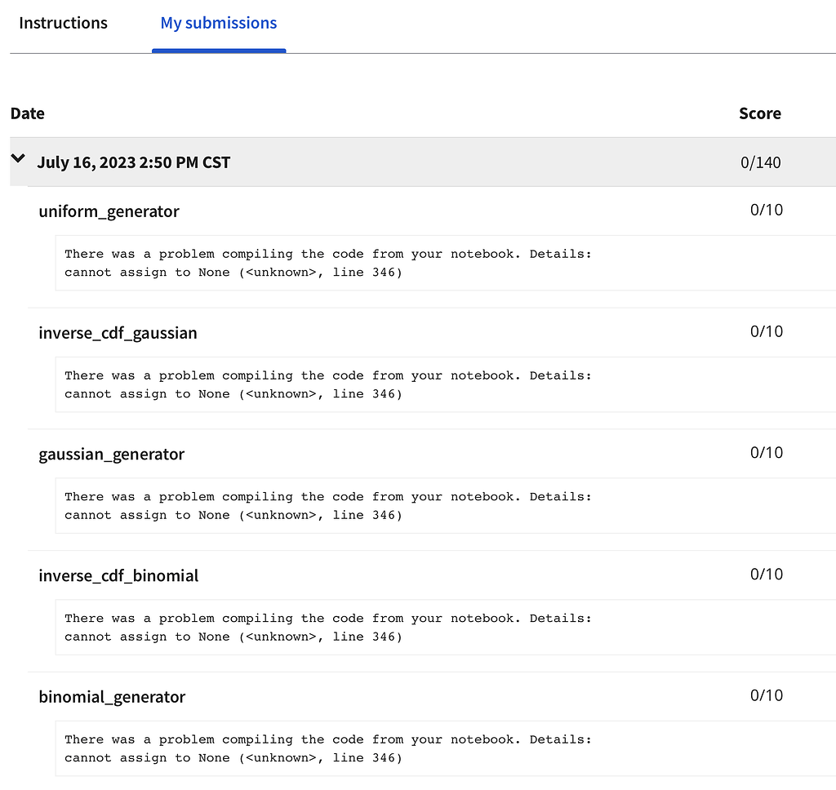The height and width of the screenshot is (790, 836).
Task: Click the inverse_cdf_gaussian error details
Action: 327,384
